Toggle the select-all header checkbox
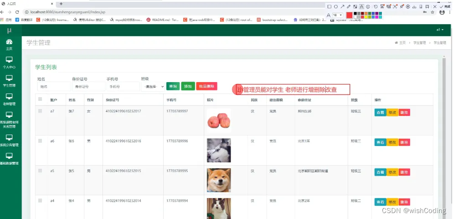The height and width of the screenshot is (219, 453). pyautogui.click(x=40, y=99)
